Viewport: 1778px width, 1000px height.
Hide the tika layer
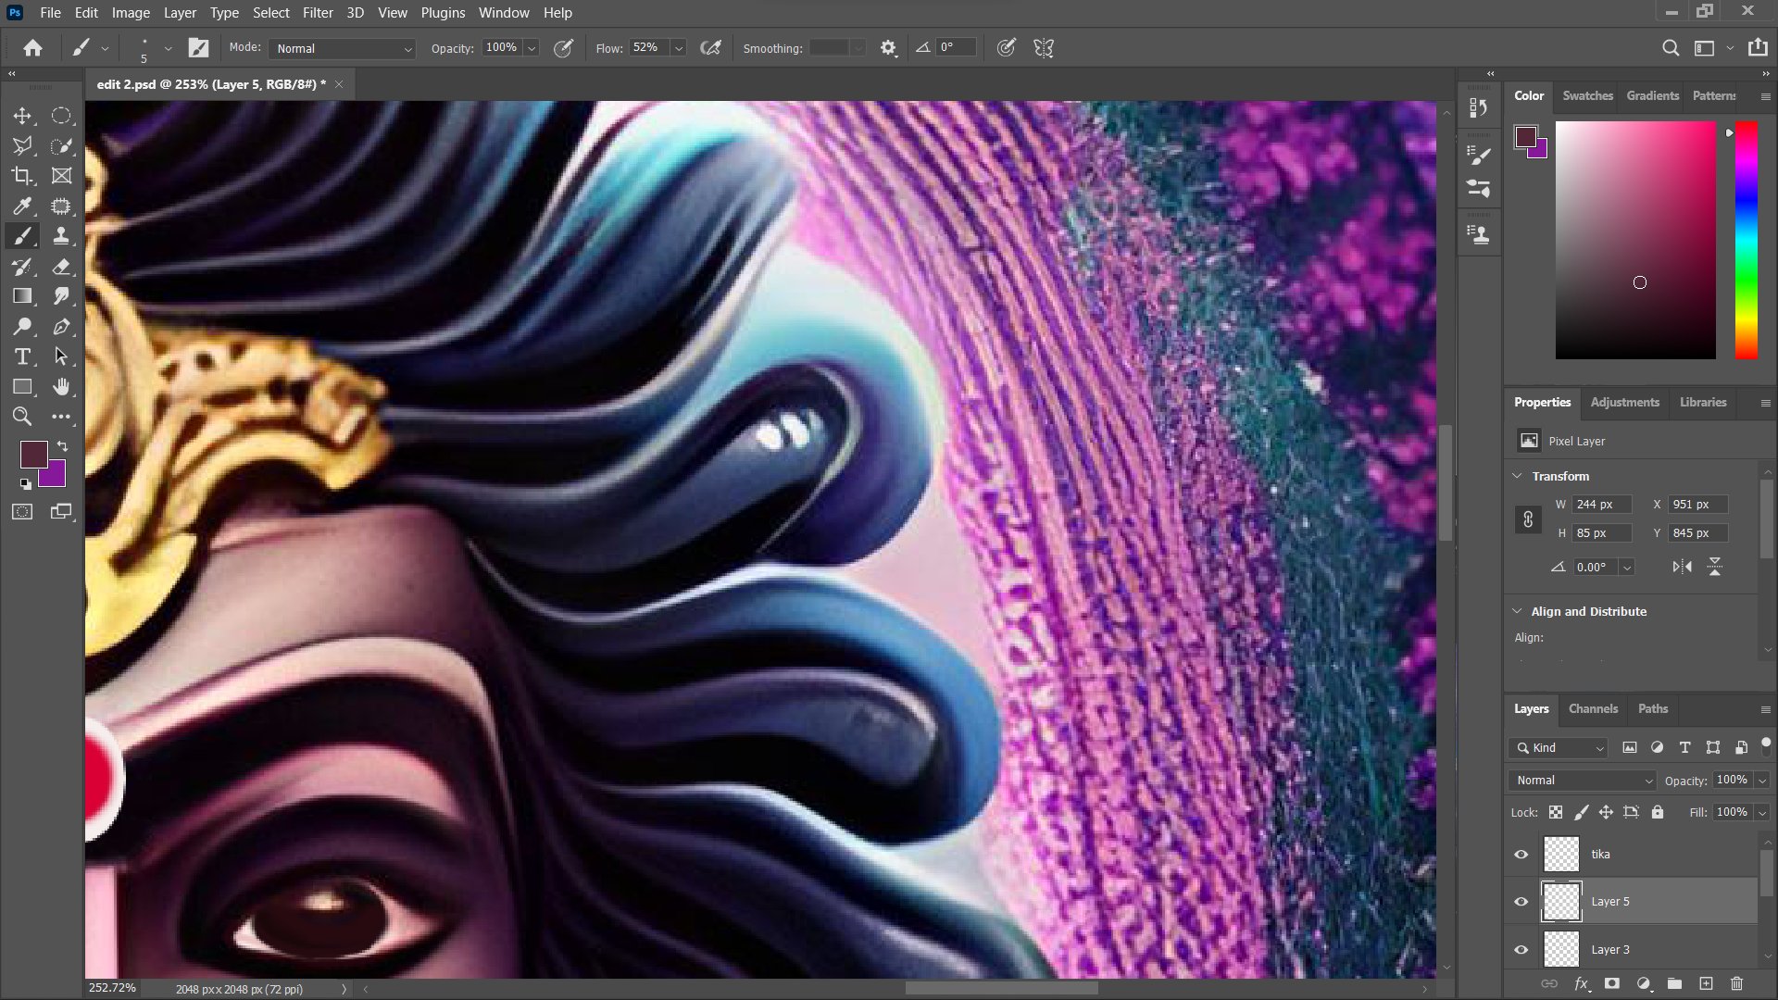1521,855
